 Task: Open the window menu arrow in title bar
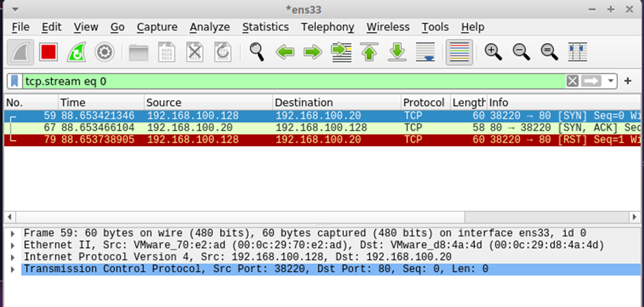[15, 9]
